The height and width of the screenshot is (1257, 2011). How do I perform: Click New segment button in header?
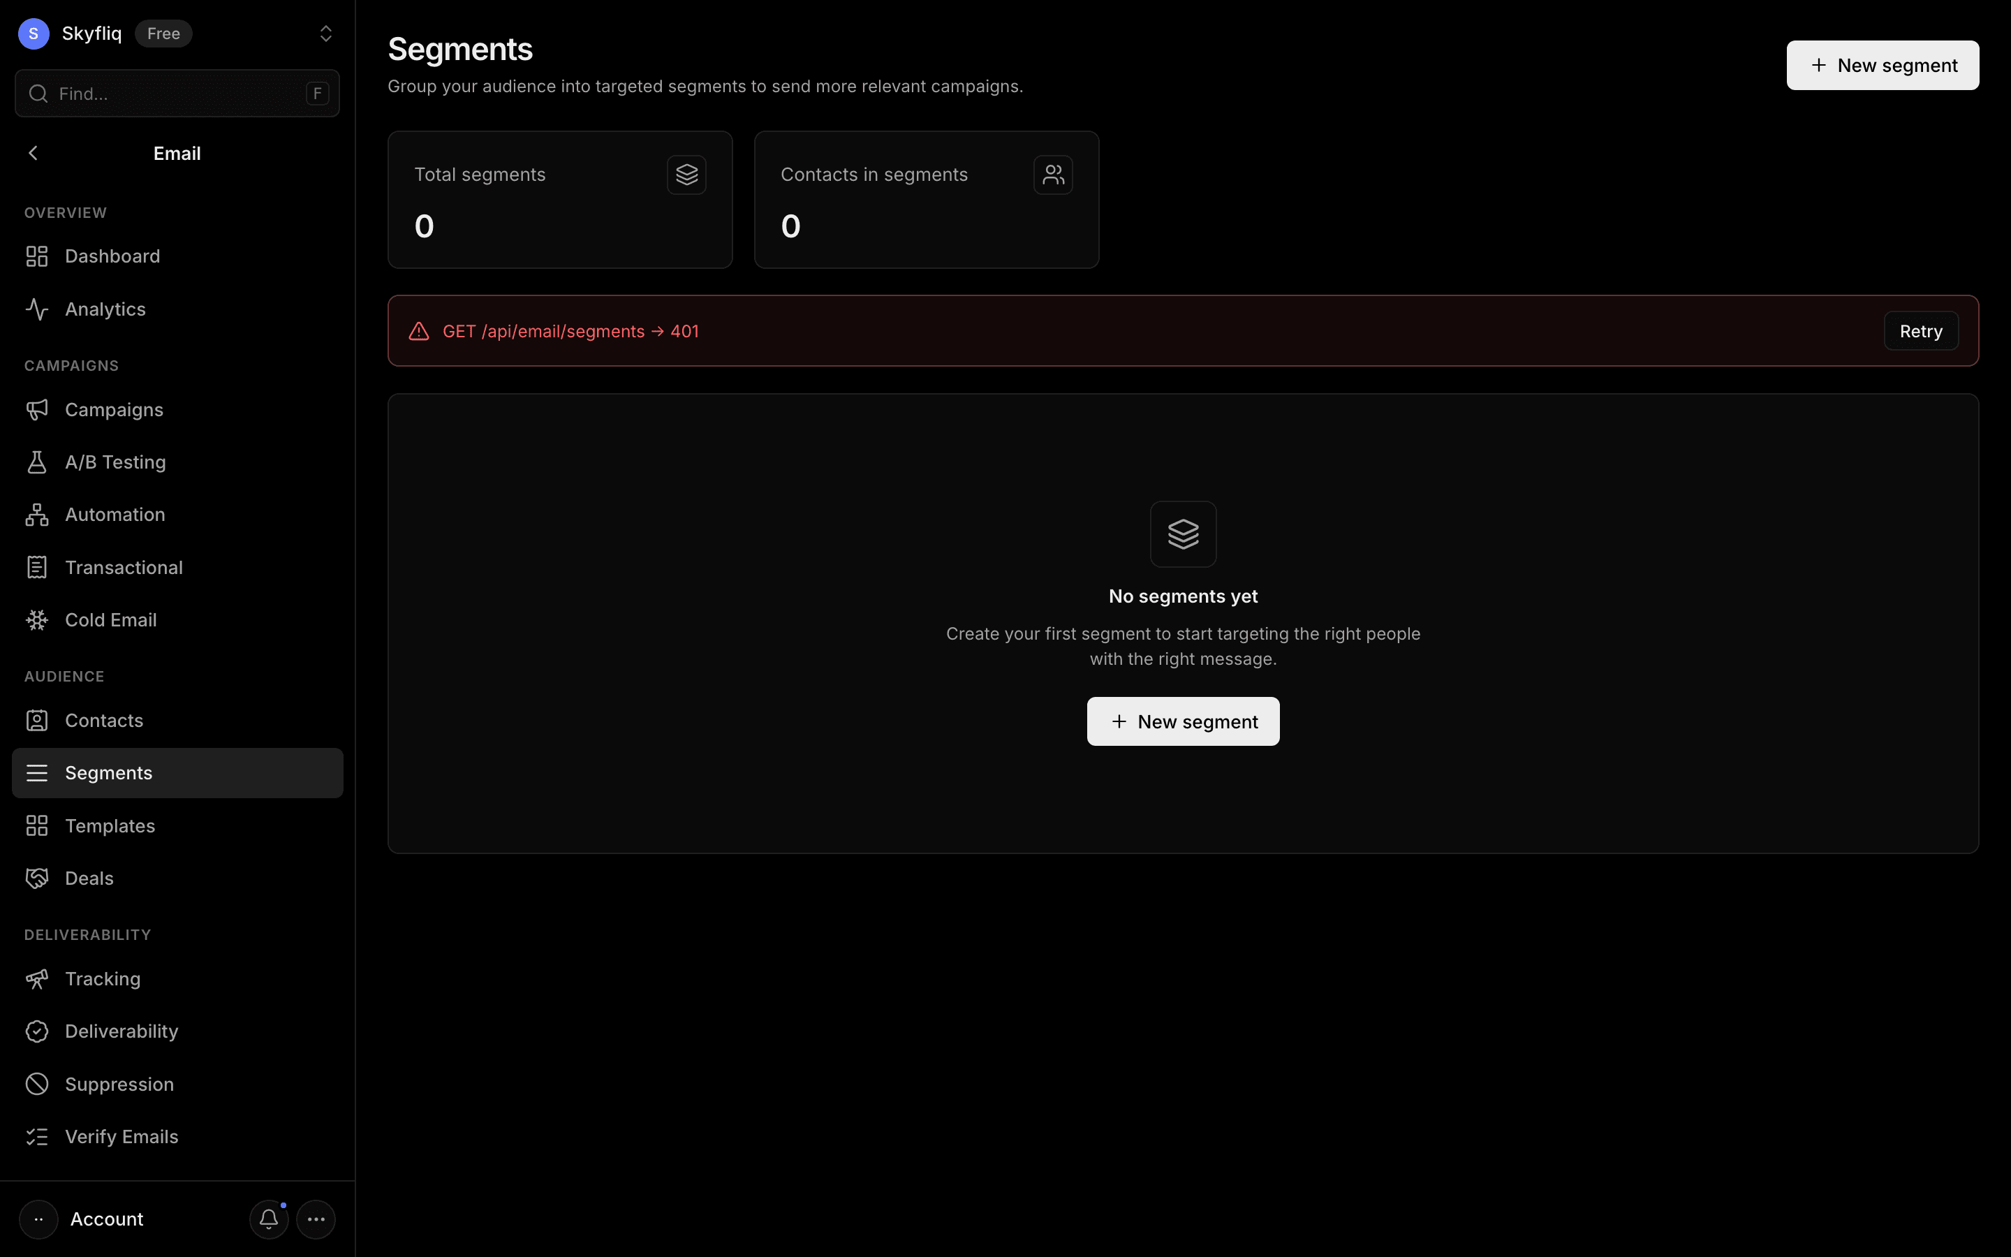pos(1883,65)
